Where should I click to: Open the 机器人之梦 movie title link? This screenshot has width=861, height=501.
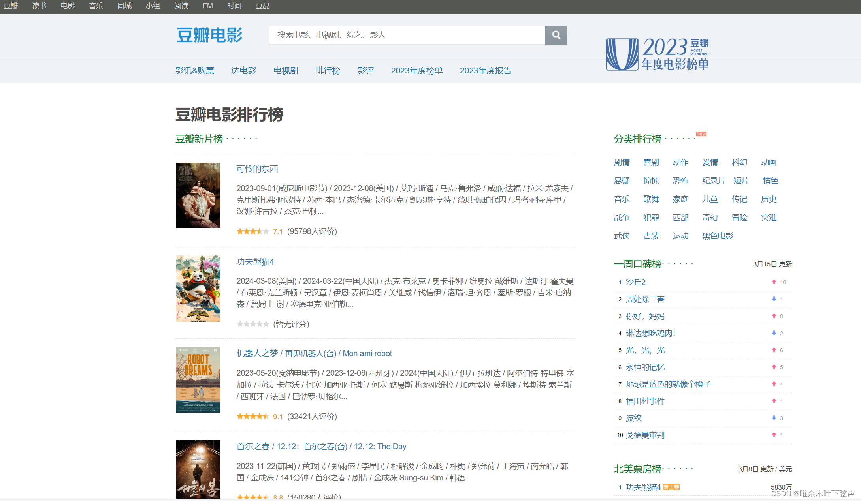257,353
